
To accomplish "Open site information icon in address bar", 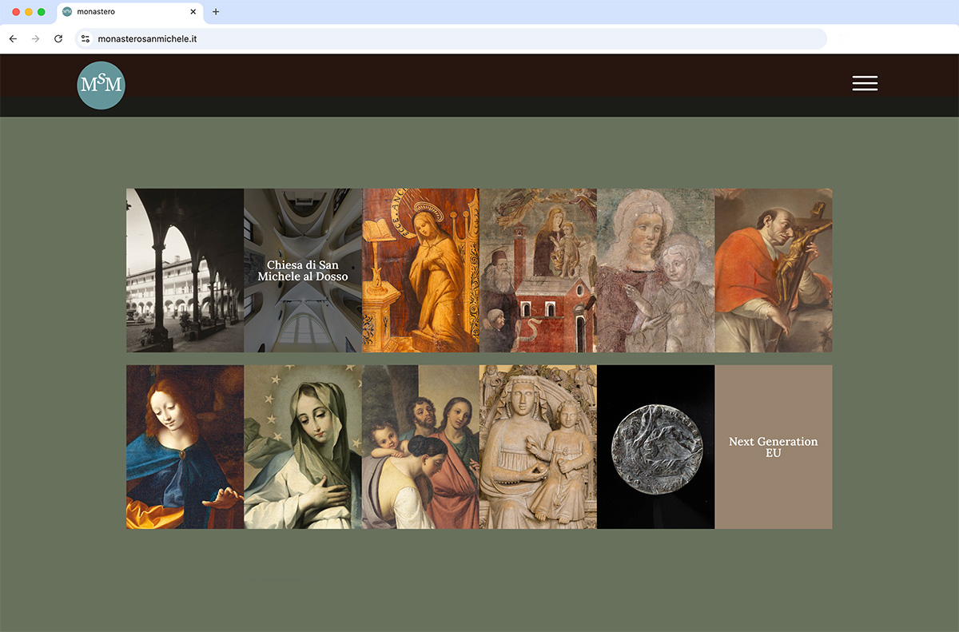I will (x=86, y=38).
